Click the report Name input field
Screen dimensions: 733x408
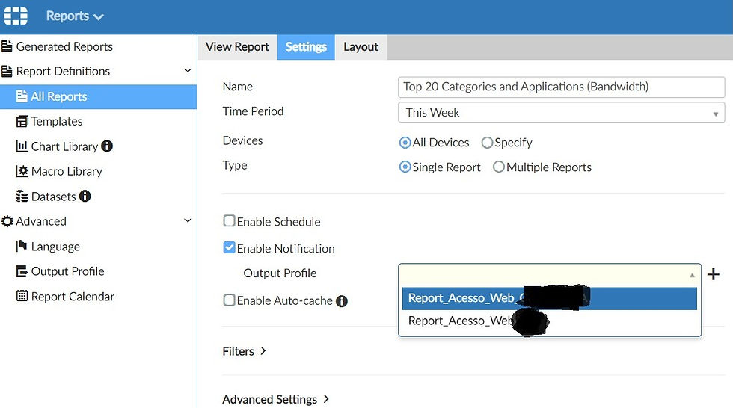coord(562,87)
